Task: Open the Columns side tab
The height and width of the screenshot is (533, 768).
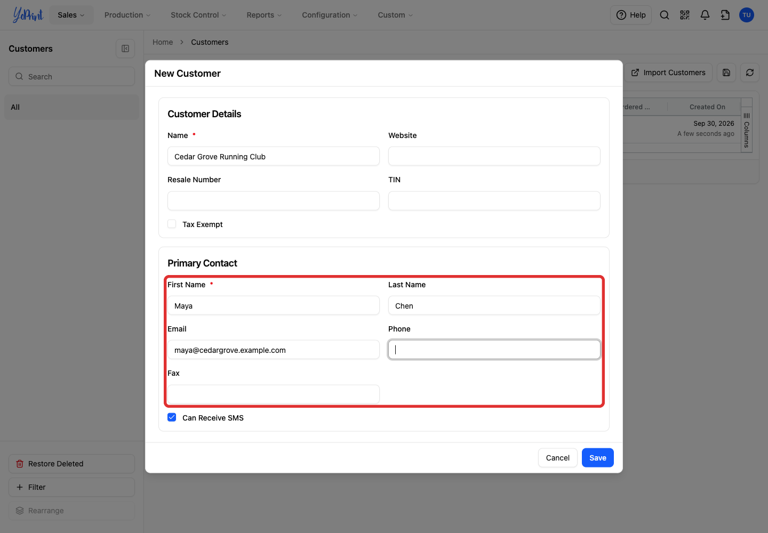Action: point(747,130)
